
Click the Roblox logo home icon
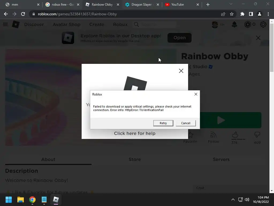click(x=16, y=24)
